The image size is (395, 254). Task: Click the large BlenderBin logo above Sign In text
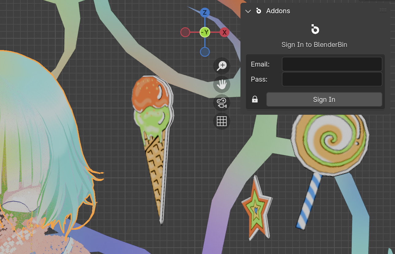314,29
